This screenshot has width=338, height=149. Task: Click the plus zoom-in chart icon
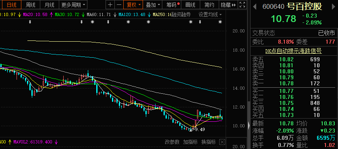click(x=110, y=5)
